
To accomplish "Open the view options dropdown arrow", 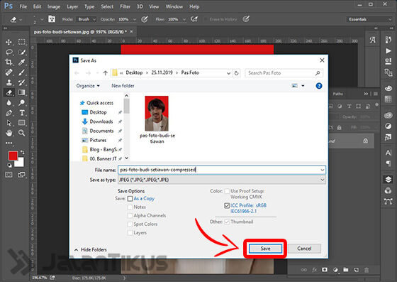I will click(x=303, y=86).
